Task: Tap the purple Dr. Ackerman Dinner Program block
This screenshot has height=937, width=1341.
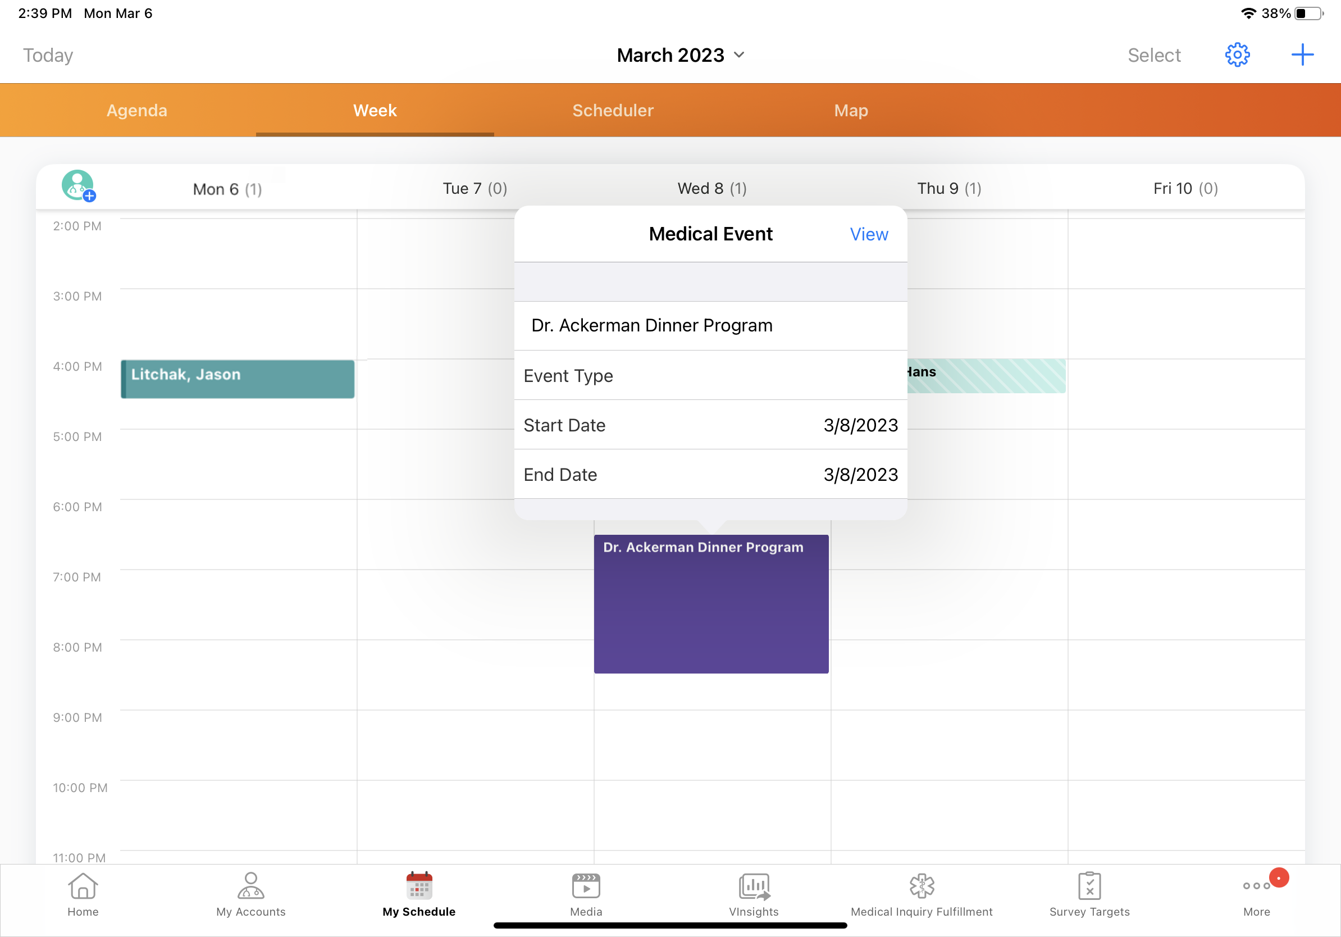Action: [711, 604]
